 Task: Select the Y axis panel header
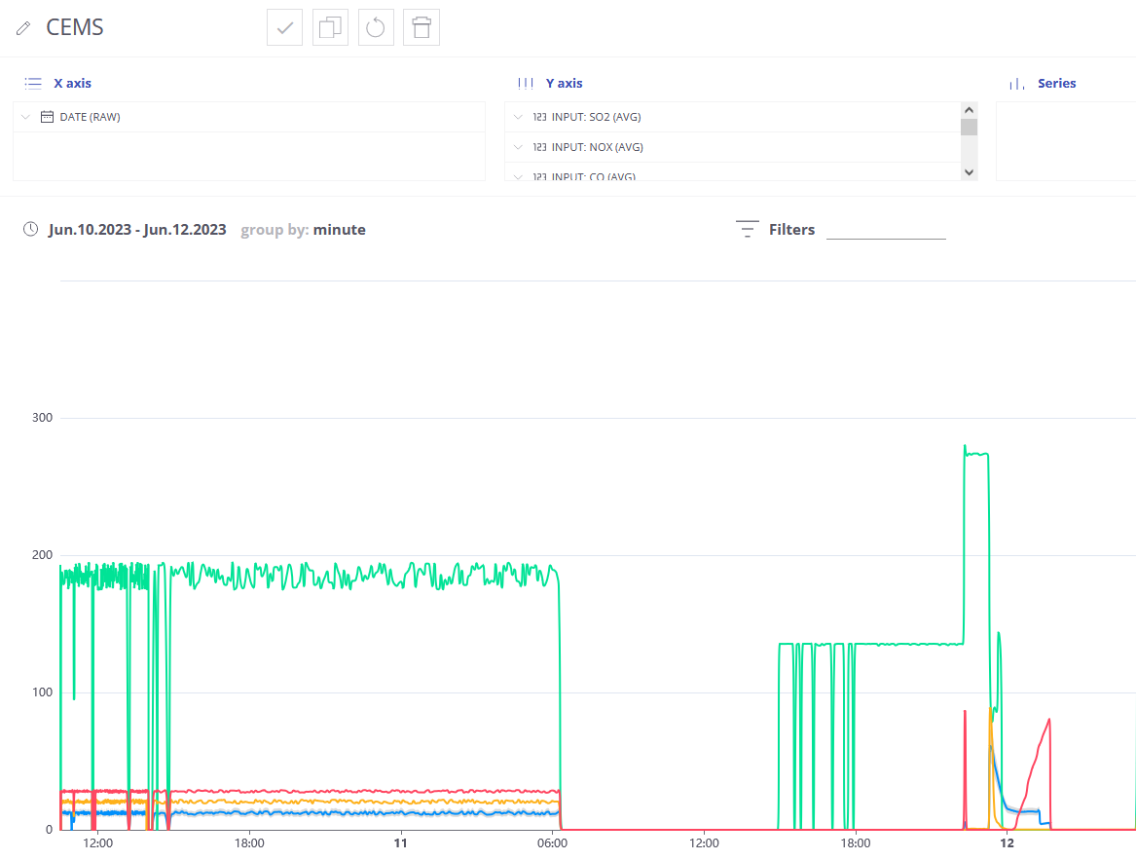tap(565, 83)
